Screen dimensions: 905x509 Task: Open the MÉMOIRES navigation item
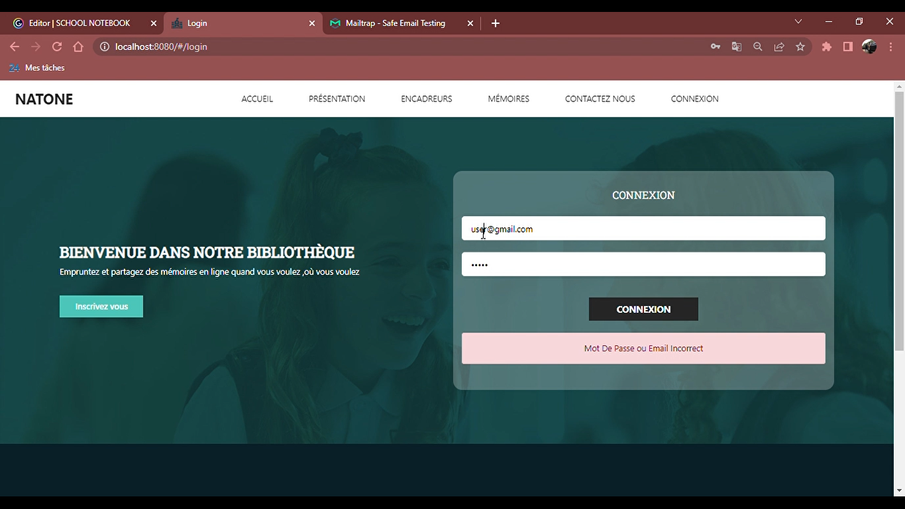[508, 98]
